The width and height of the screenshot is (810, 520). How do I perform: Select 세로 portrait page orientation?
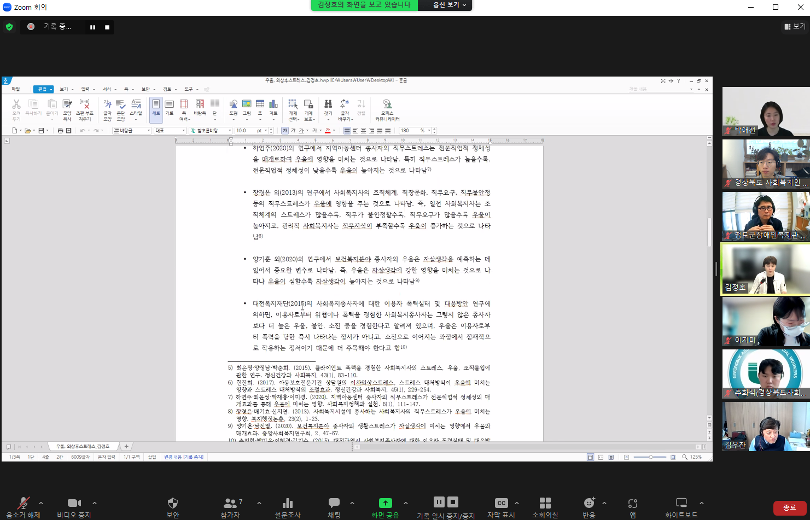tap(156, 110)
